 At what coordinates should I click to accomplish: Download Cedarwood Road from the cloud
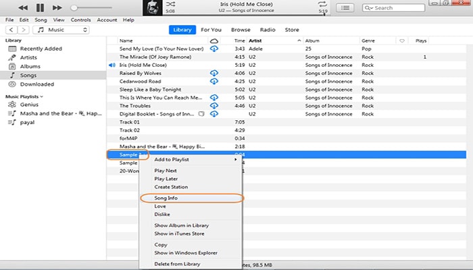(x=214, y=82)
